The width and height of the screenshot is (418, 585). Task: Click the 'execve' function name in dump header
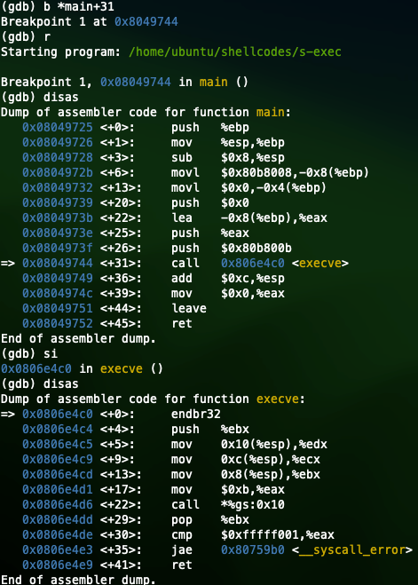click(278, 399)
